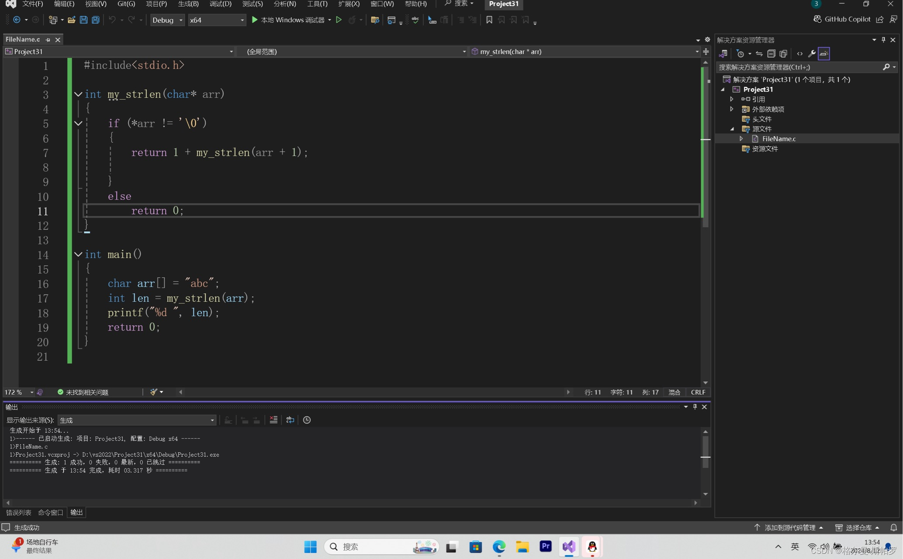
Task: Click the code cleanup broom icon in status strip
Action: [x=153, y=392]
